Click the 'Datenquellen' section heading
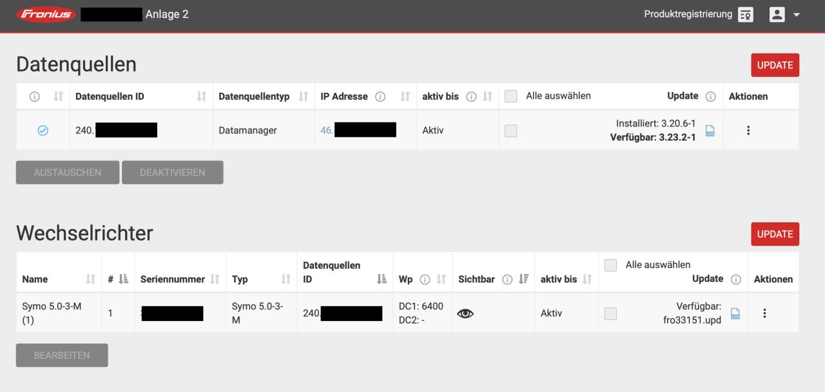 tap(77, 64)
